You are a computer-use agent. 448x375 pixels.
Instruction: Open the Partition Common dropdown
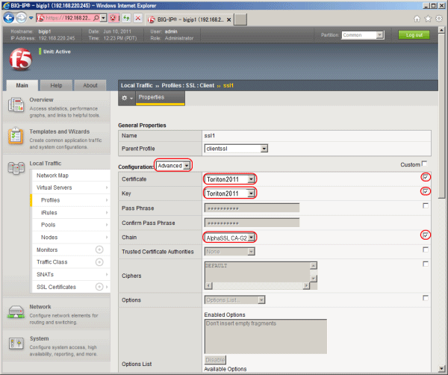363,35
